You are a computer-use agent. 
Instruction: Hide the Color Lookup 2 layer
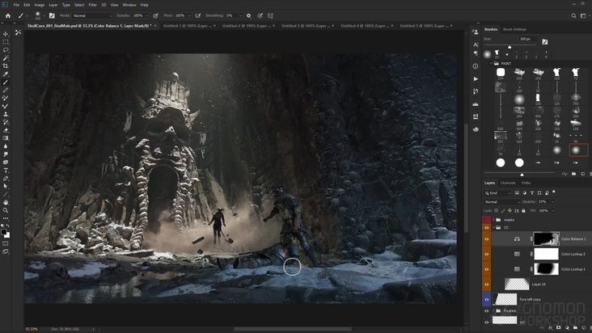(x=486, y=254)
